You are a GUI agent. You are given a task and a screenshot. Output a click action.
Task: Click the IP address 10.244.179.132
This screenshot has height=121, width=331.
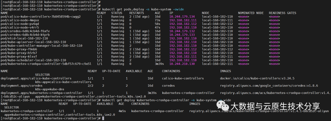182,31
